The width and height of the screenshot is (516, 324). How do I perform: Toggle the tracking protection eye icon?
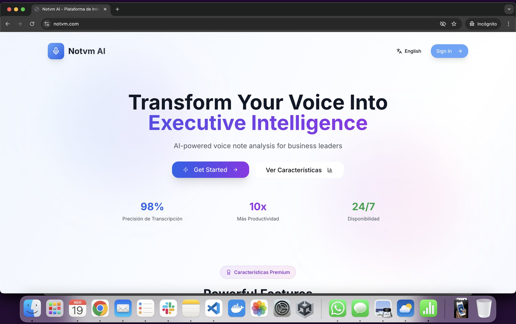pos(443,24)
